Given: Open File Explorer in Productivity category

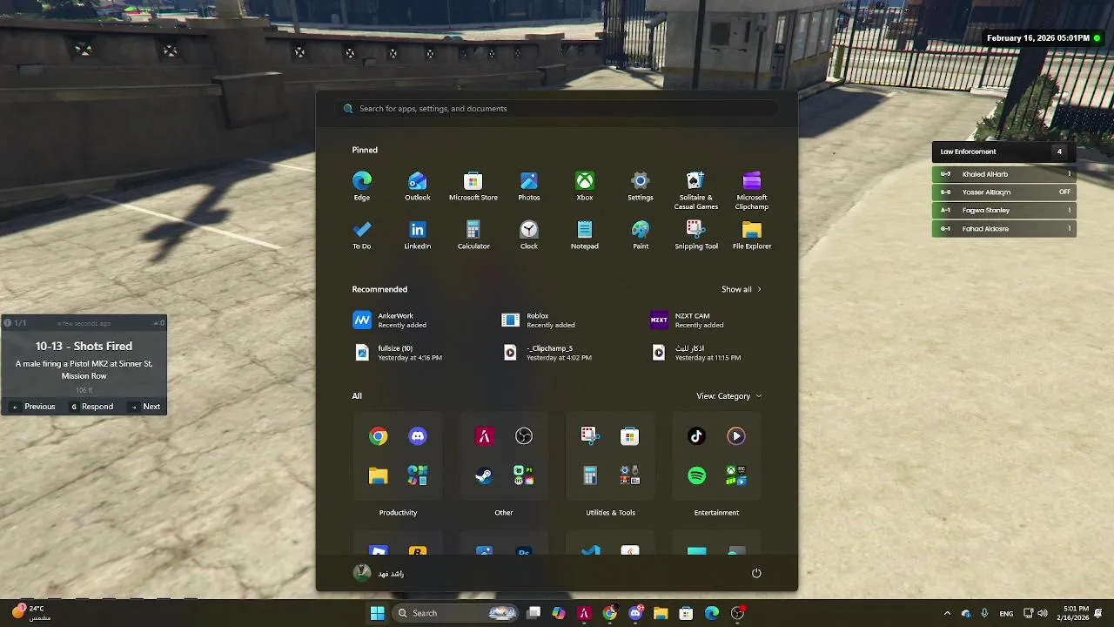Looking at the screenshot, I should tap(379, 475).
